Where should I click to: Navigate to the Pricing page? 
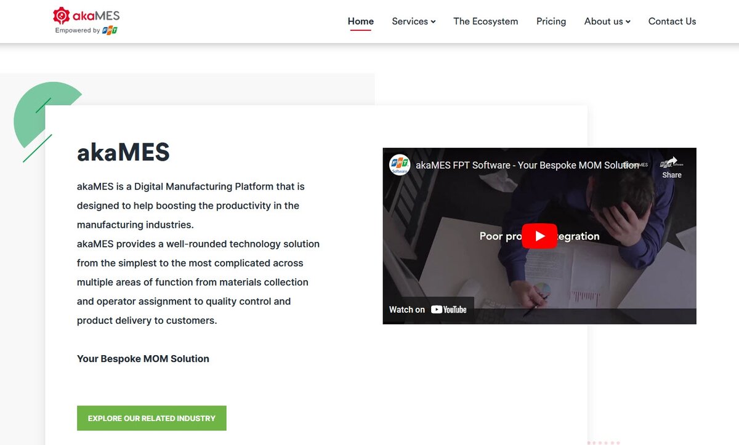point(551,21)
